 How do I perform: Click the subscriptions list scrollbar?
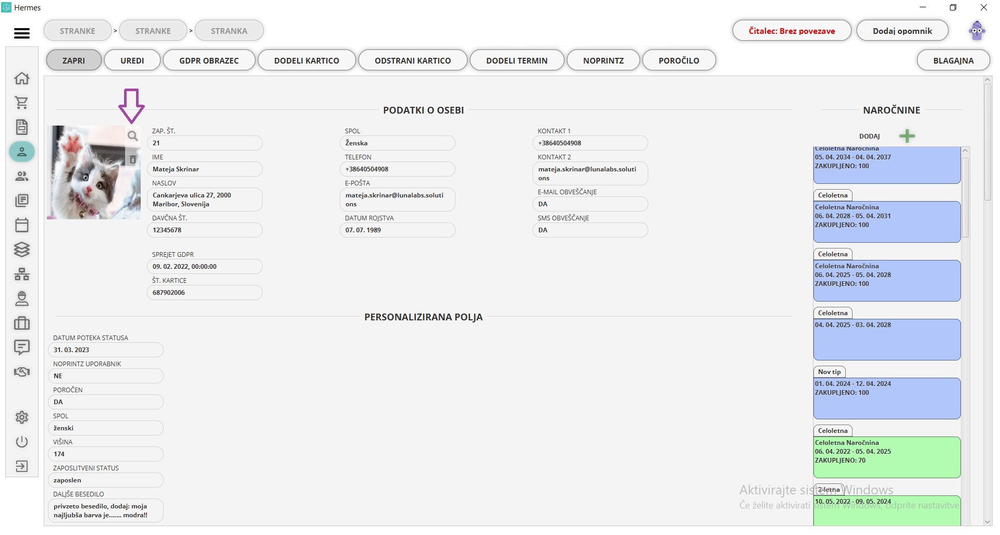pos(965,198)
